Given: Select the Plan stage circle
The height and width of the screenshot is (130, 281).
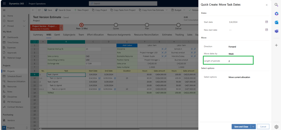Looking at the screenshot, I should (147, 25).
